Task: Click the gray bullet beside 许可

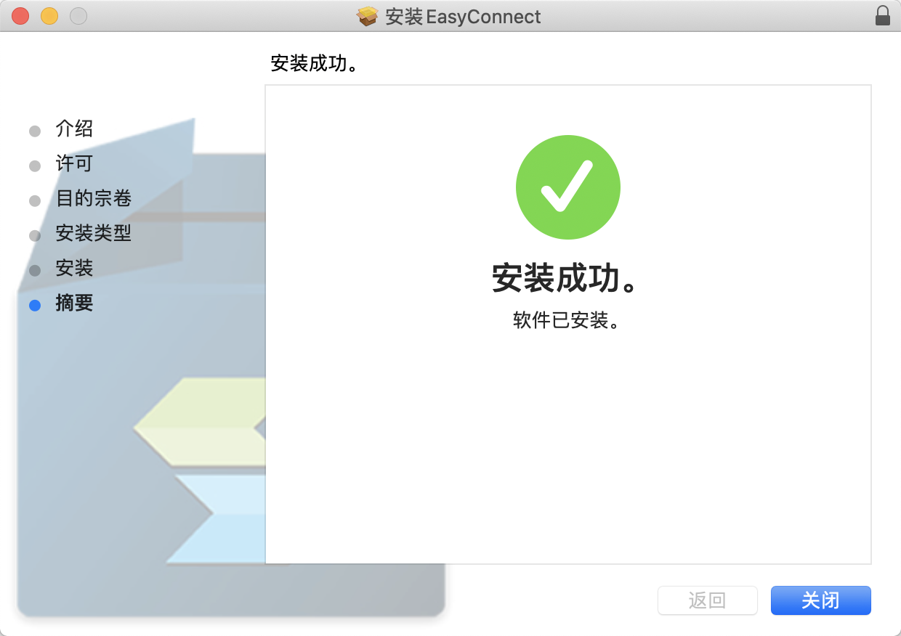Action: click(x=35, y=166)
